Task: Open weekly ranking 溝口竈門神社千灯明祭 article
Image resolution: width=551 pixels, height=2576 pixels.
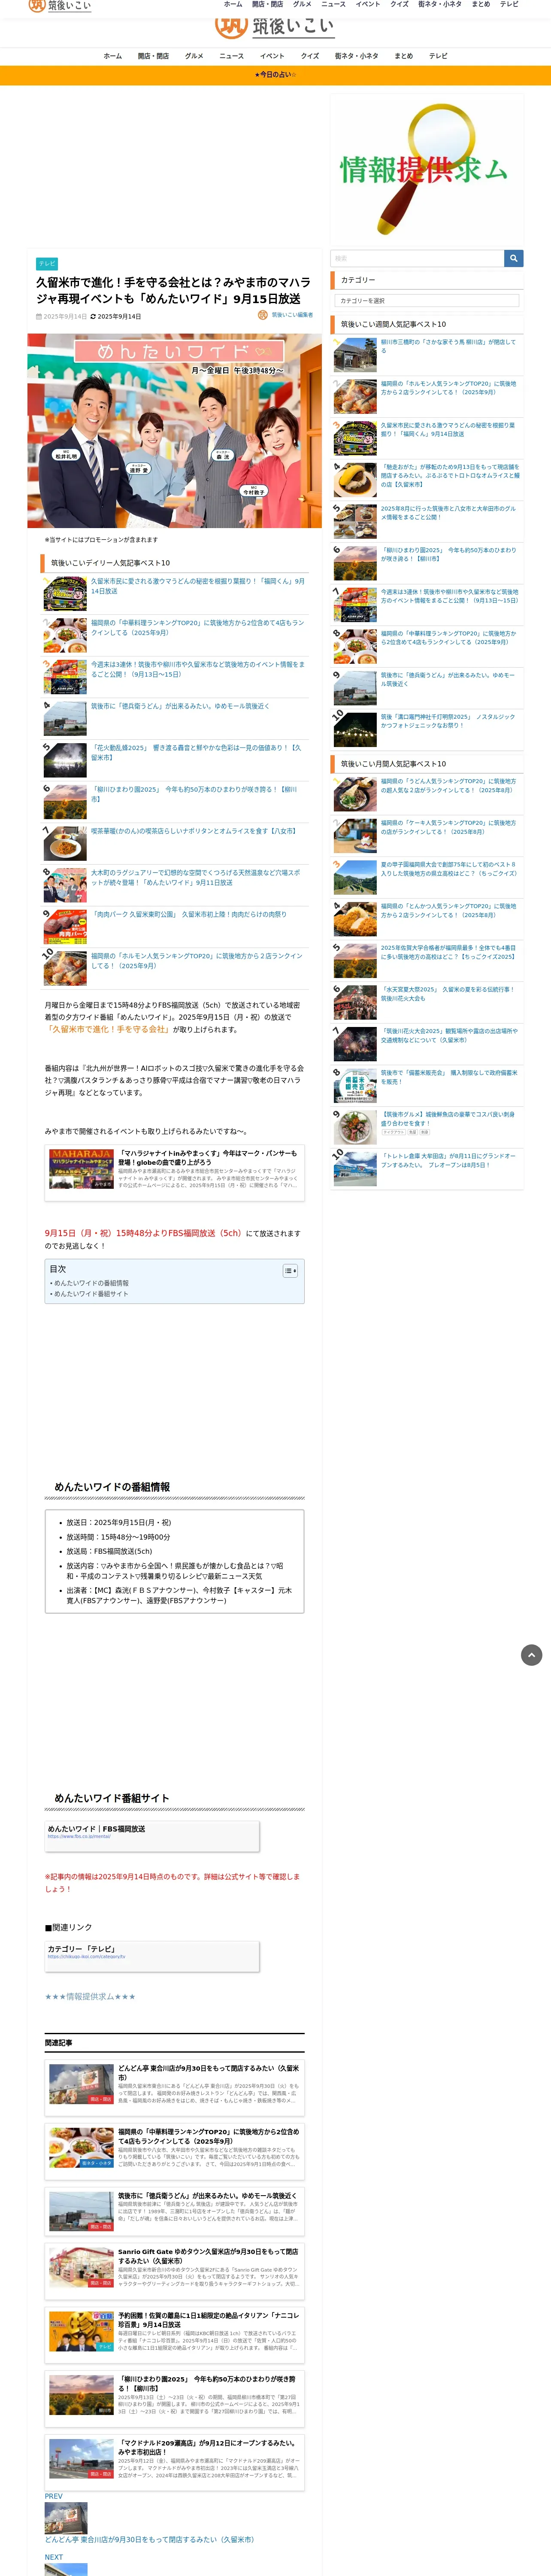Action: click(449, 721)
